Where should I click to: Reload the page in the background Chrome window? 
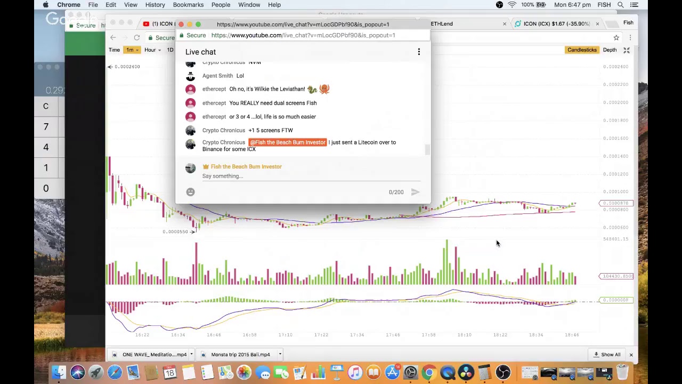(137, 37)
